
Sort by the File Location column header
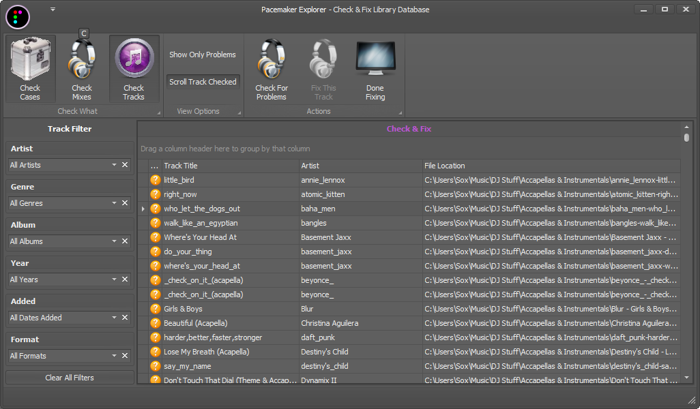[x=551, y=166]
